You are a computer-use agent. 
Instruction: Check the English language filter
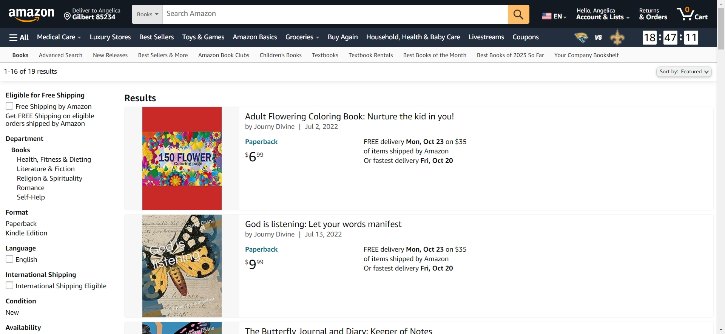tap(9, 259)
